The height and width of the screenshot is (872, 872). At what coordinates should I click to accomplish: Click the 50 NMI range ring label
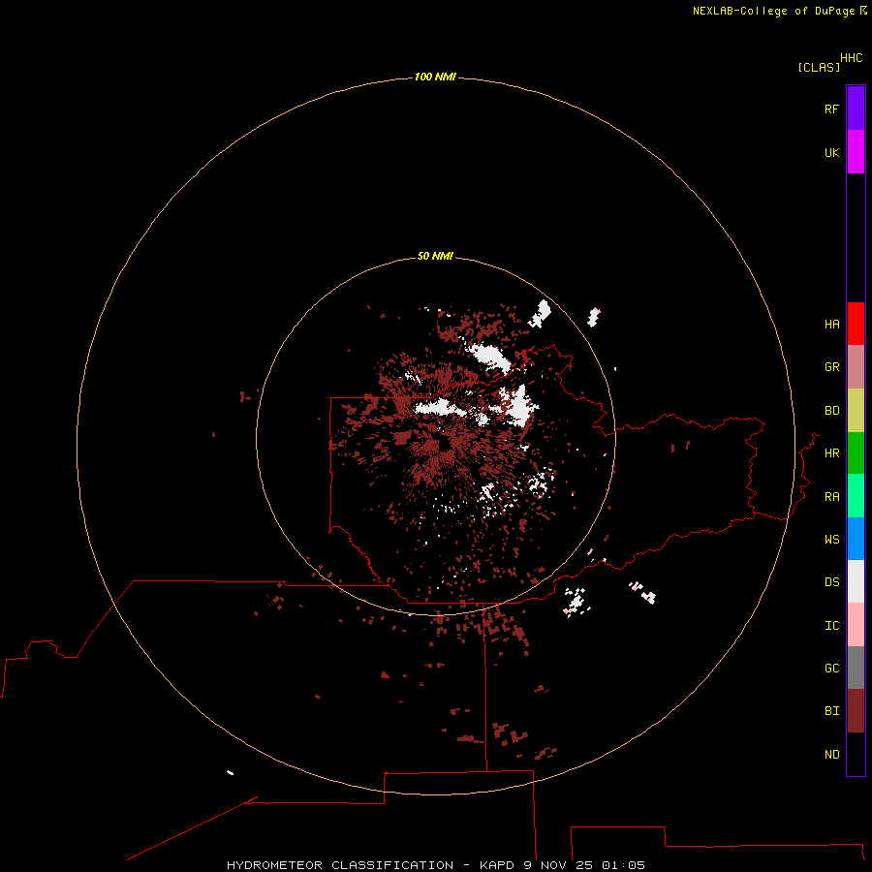[x=435, y=256]
